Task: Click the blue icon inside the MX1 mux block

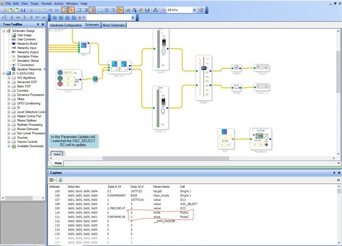Action: point(84,45)
